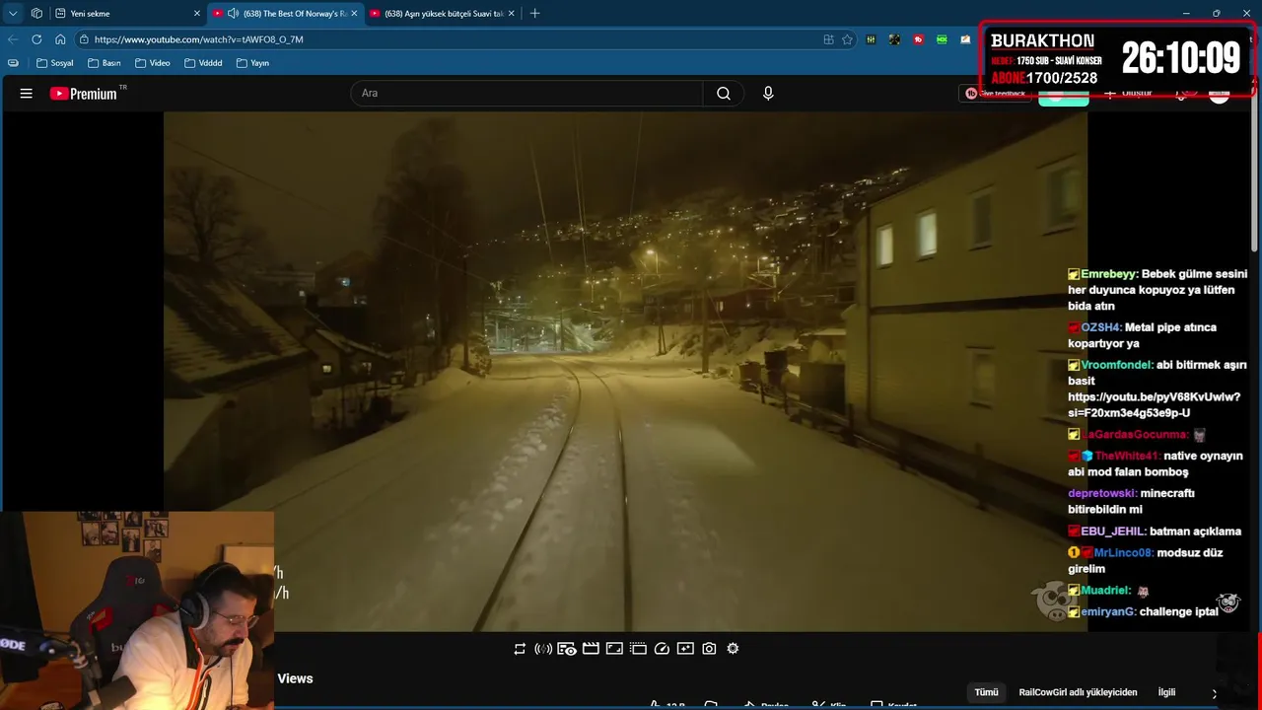Reload the current page

coord(36,39)
